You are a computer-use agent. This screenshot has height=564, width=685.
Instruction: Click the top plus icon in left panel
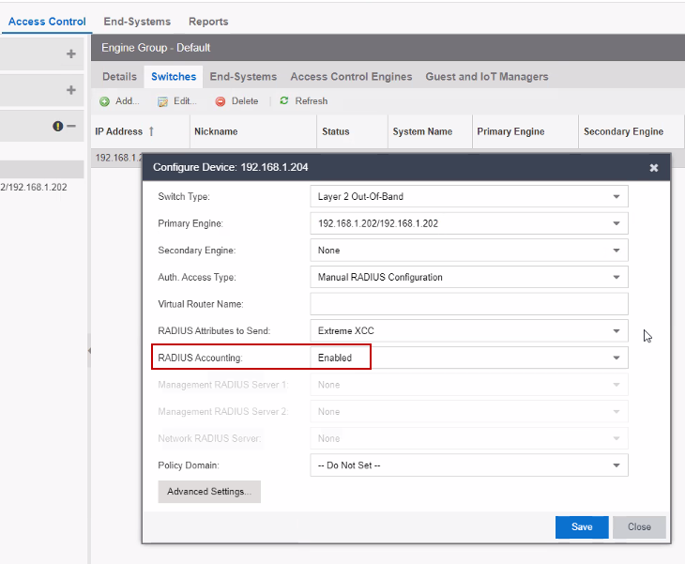tap(70, 53)
